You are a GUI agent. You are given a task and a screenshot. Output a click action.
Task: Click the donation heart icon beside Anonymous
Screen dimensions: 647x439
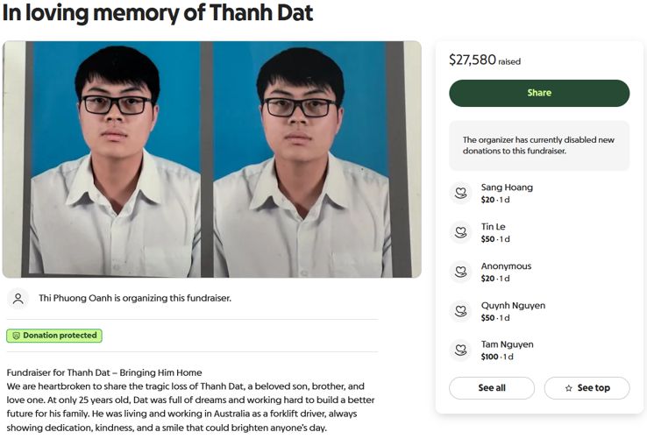460,272
